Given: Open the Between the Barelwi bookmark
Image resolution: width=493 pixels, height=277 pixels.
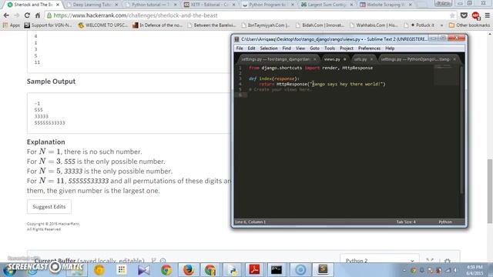Looking at the screenshot, I should click(211, 25).
